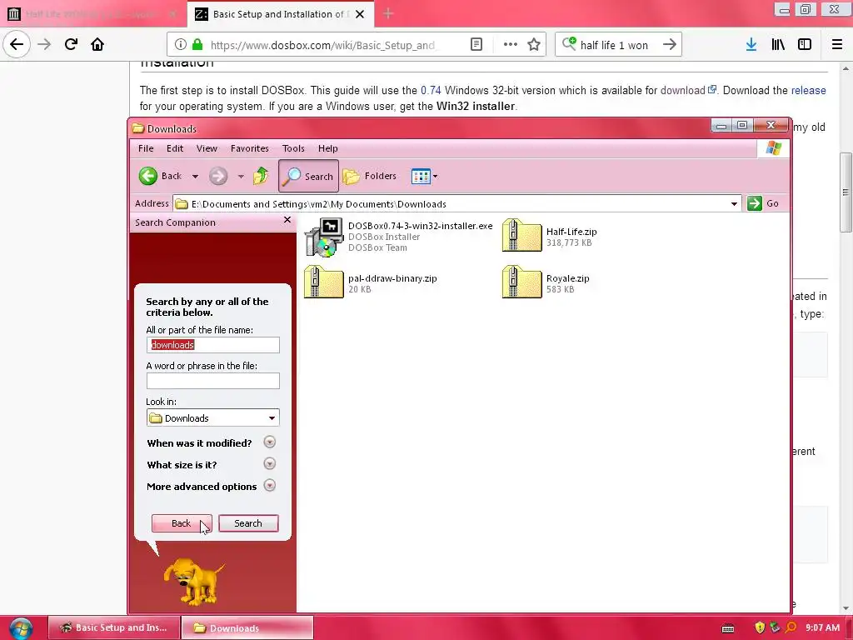Go back with Firefox back arrow
Image resolution: width=853 pixels, height=640 pixels.
(x=17, y=44)
